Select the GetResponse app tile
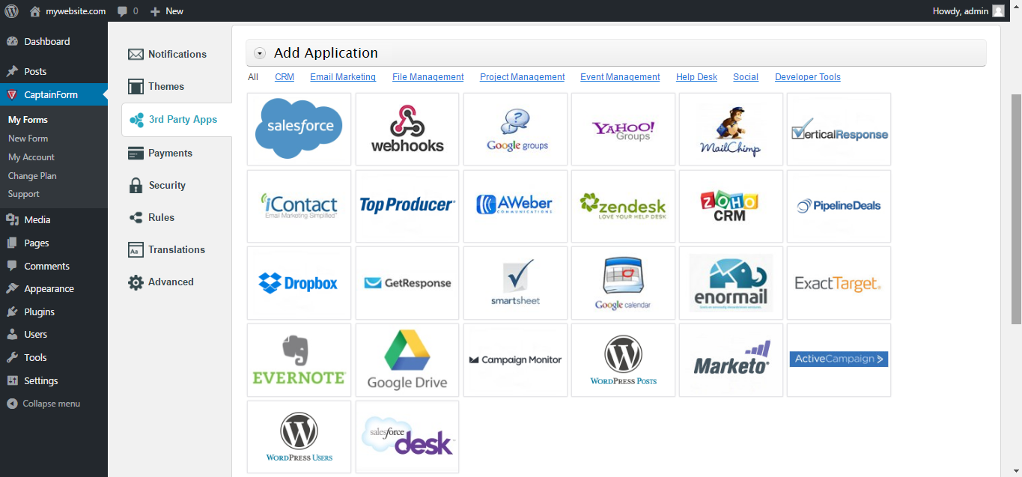This screenshot has height=477, width=1022. [x=407, y=283]
